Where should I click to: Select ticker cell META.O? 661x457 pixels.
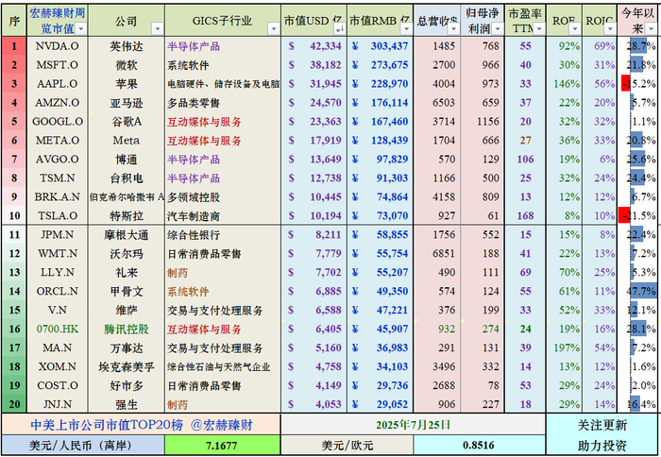click(58, 140)
